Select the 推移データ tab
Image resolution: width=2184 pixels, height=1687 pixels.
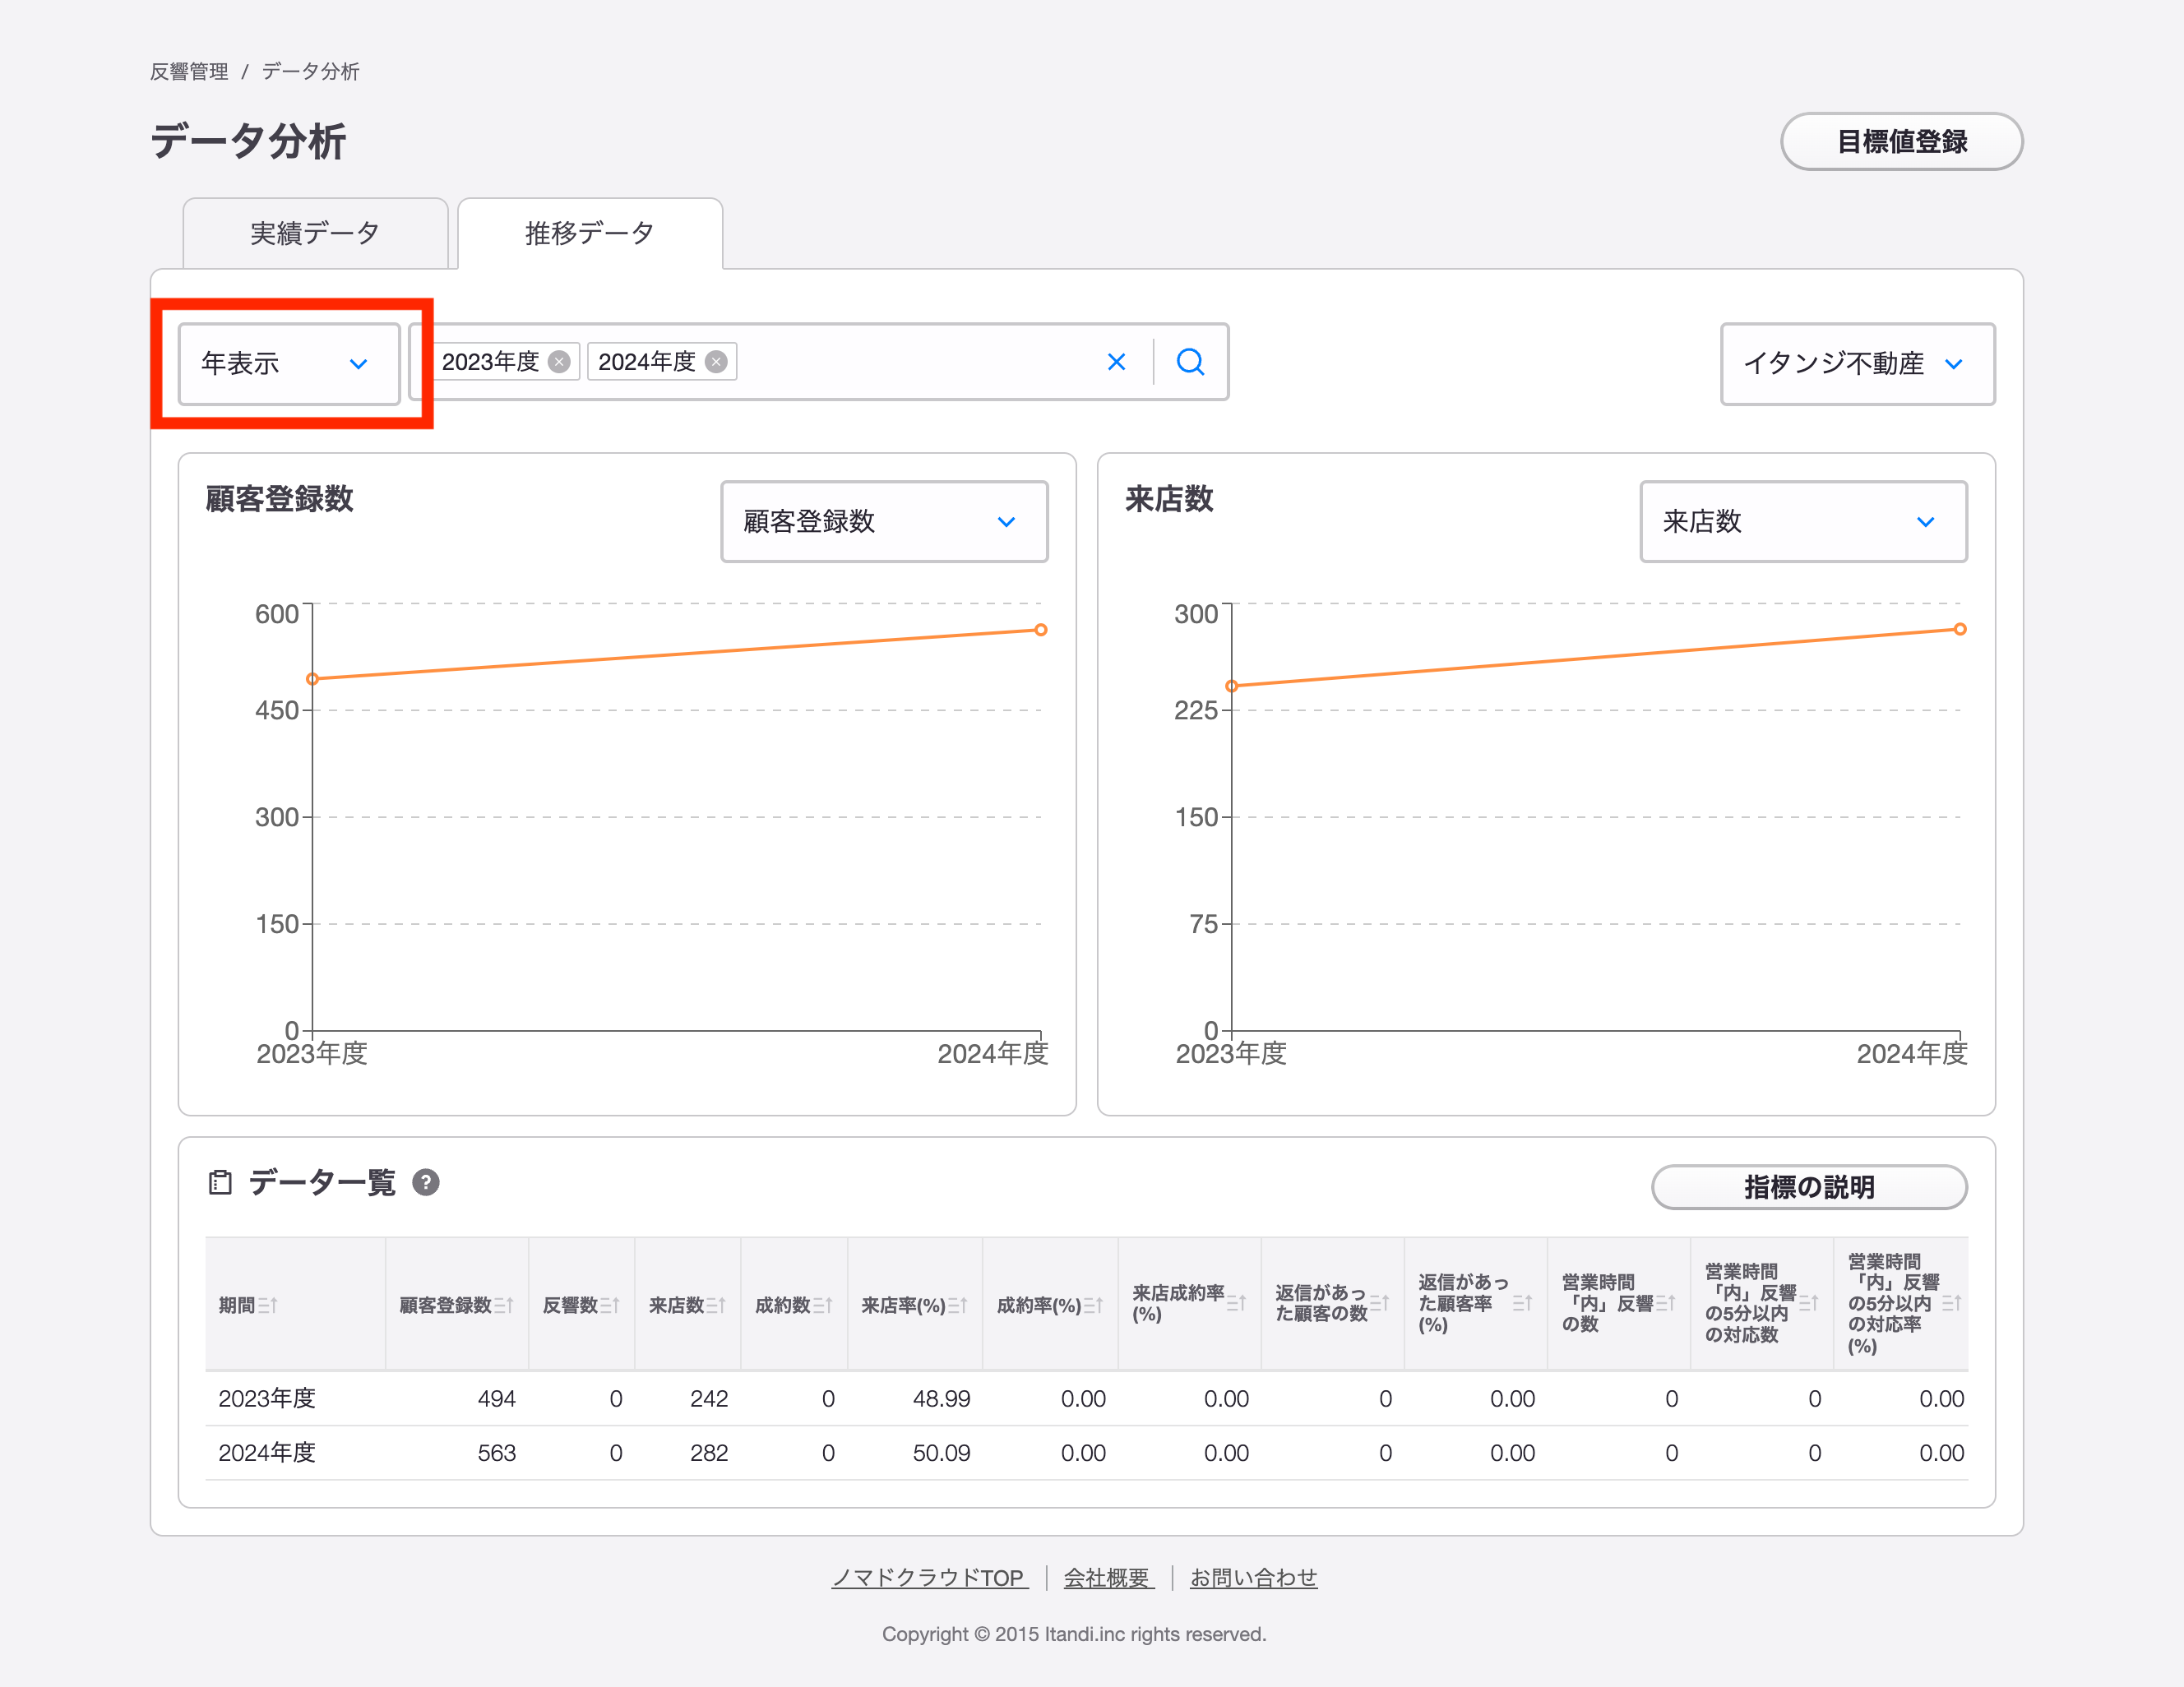click(590, 233)
